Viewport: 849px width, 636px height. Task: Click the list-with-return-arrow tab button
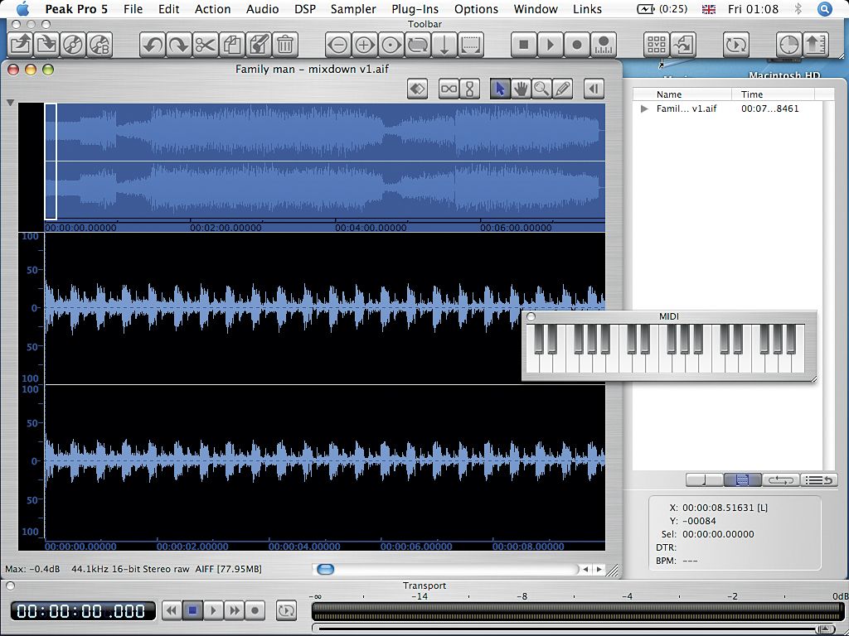pos(818,479)
